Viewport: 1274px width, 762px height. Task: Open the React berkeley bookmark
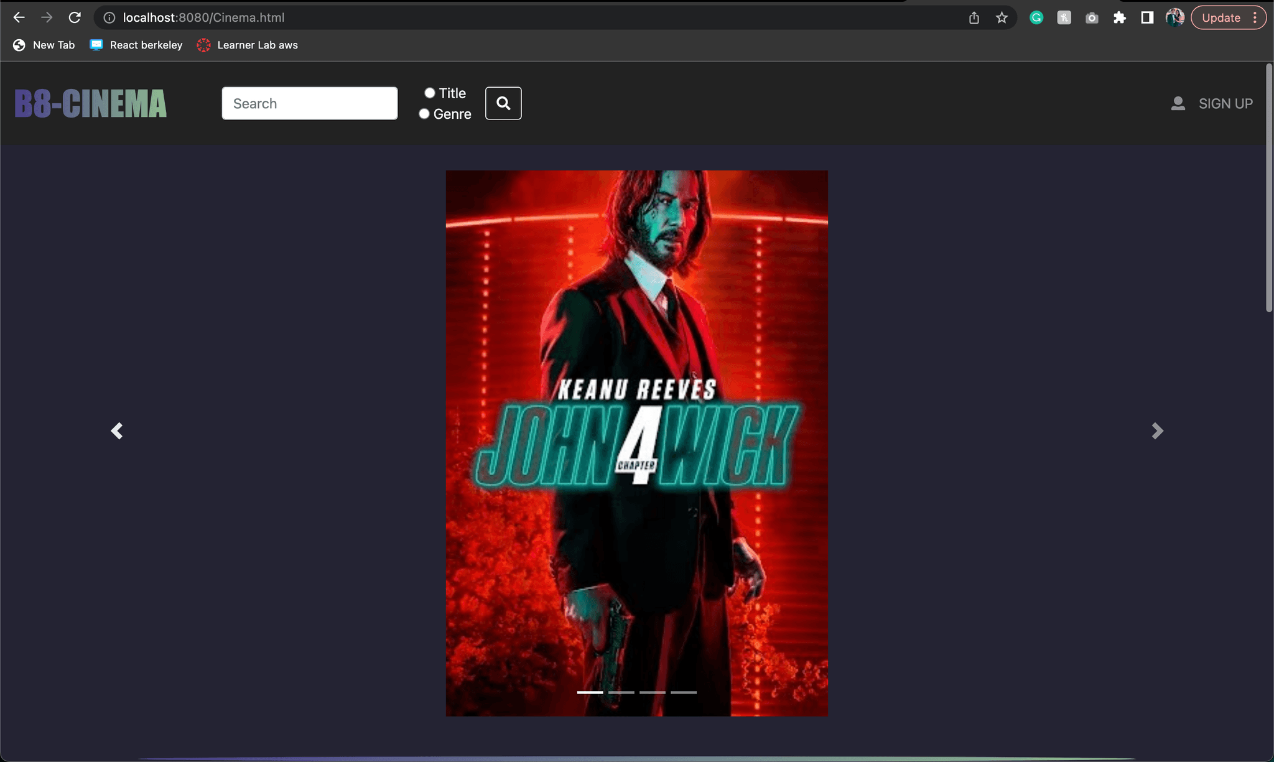(x=136, y=45)
